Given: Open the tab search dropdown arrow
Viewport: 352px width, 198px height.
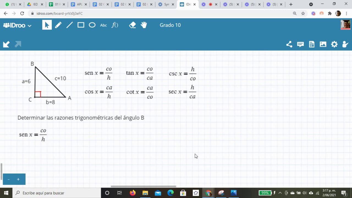Looking at the screenshot, I should [x=311, y=4].
